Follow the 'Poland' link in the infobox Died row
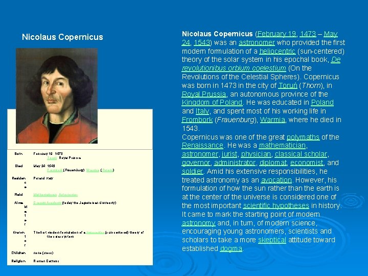Screen dimensions: 368x276 [x=107, y=170]
